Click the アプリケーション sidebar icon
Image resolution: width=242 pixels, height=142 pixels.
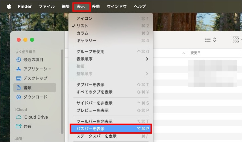pyautogui.click(x=19, y=69)
